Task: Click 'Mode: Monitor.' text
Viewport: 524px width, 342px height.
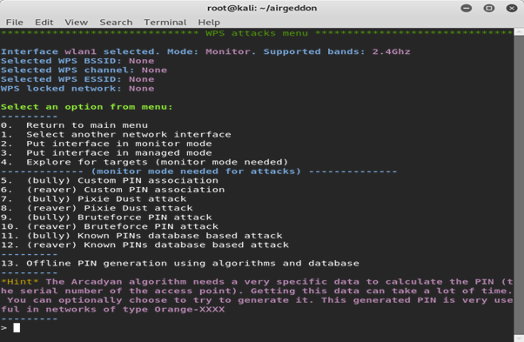Action: tap(212, 51)
